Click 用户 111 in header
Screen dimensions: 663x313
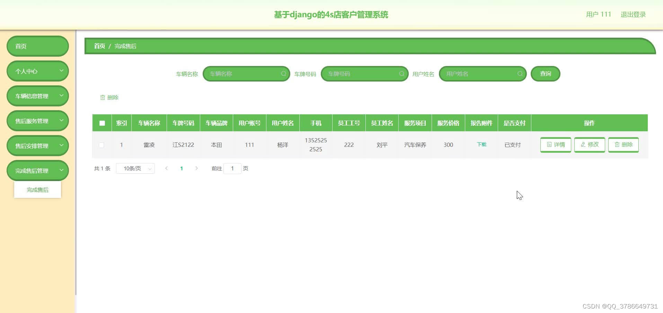[598, 15]
